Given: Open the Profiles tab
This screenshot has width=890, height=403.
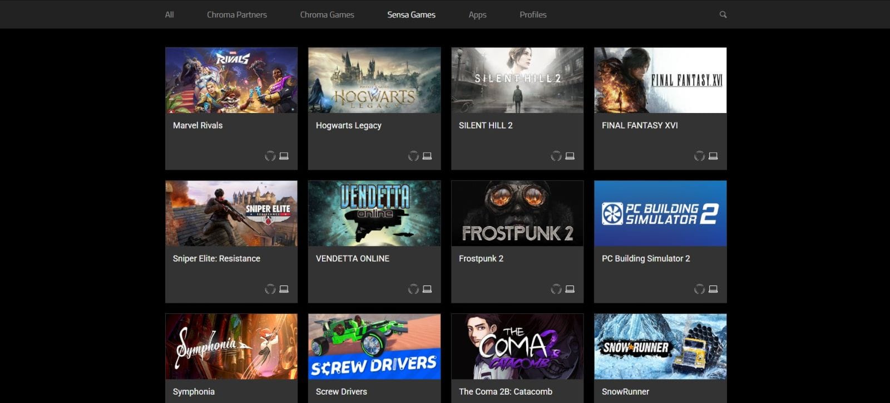Looking at the screenshot, I should pyautogui.click(x=533, y=14).
